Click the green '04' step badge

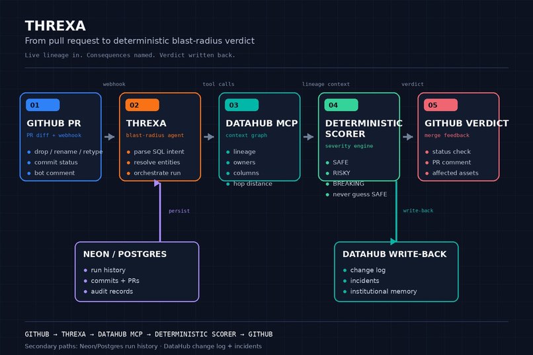click(x=341, y=105)
